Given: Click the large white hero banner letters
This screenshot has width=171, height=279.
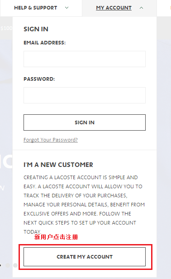Looking at the screenshot, I should 6,162.
